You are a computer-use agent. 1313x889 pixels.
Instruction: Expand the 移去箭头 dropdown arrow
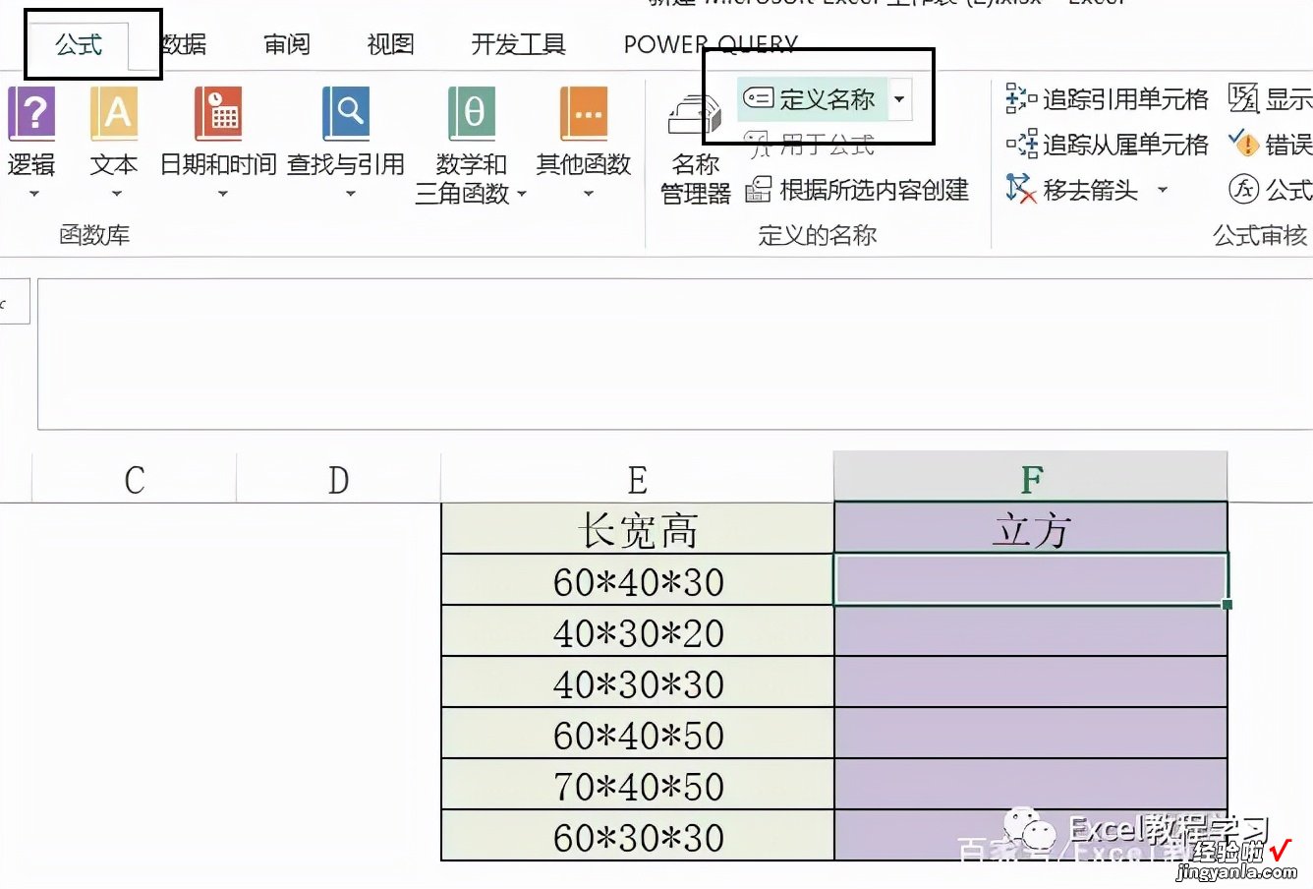1162,190
